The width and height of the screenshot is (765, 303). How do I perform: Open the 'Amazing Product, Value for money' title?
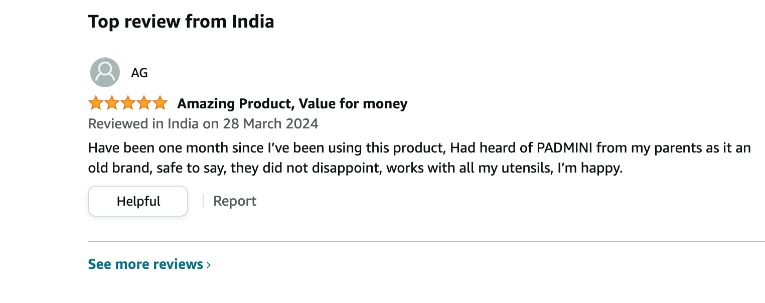coord(292,104)
